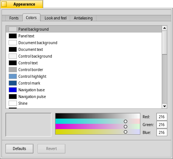Click the scroll up arrow of color list
This screenshot has height=159, width=173.
click(164, 28)
